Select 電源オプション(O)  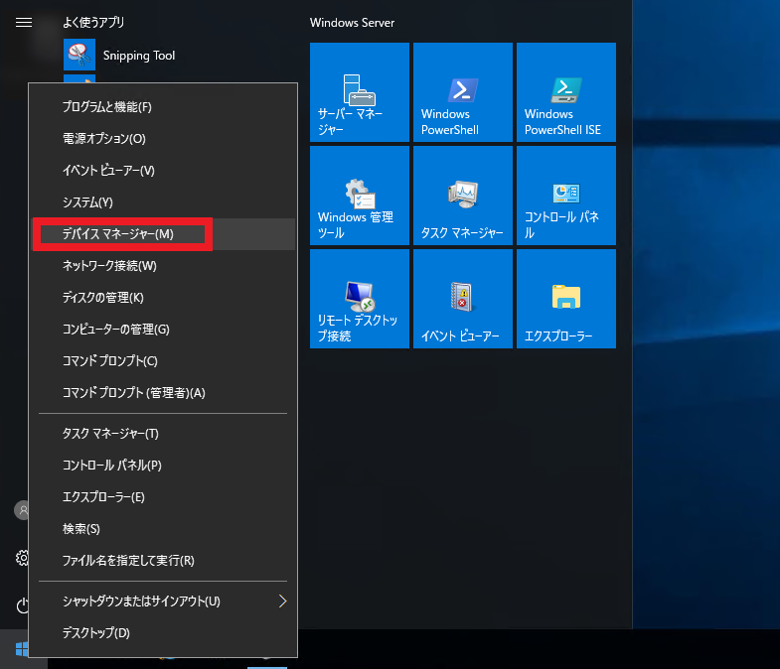(163, 139)
